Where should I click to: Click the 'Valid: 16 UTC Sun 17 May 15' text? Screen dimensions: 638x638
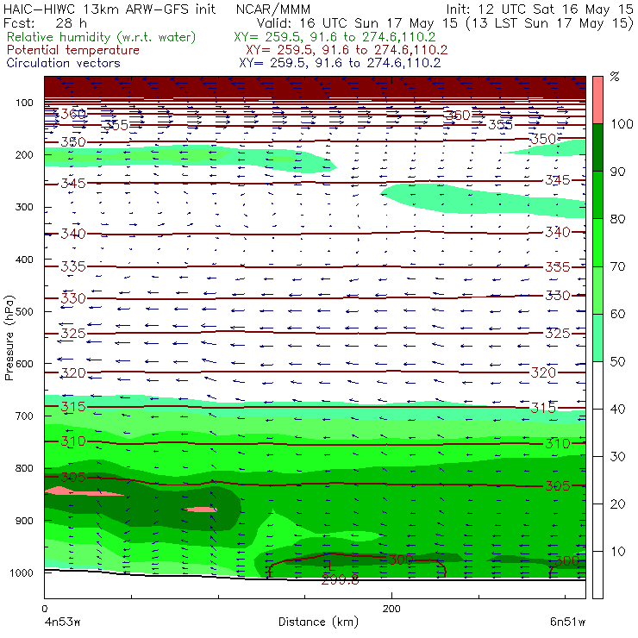357,22
